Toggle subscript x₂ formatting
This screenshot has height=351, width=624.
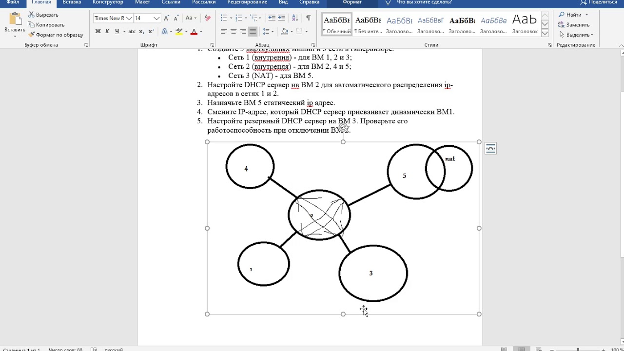coord(141,31)
